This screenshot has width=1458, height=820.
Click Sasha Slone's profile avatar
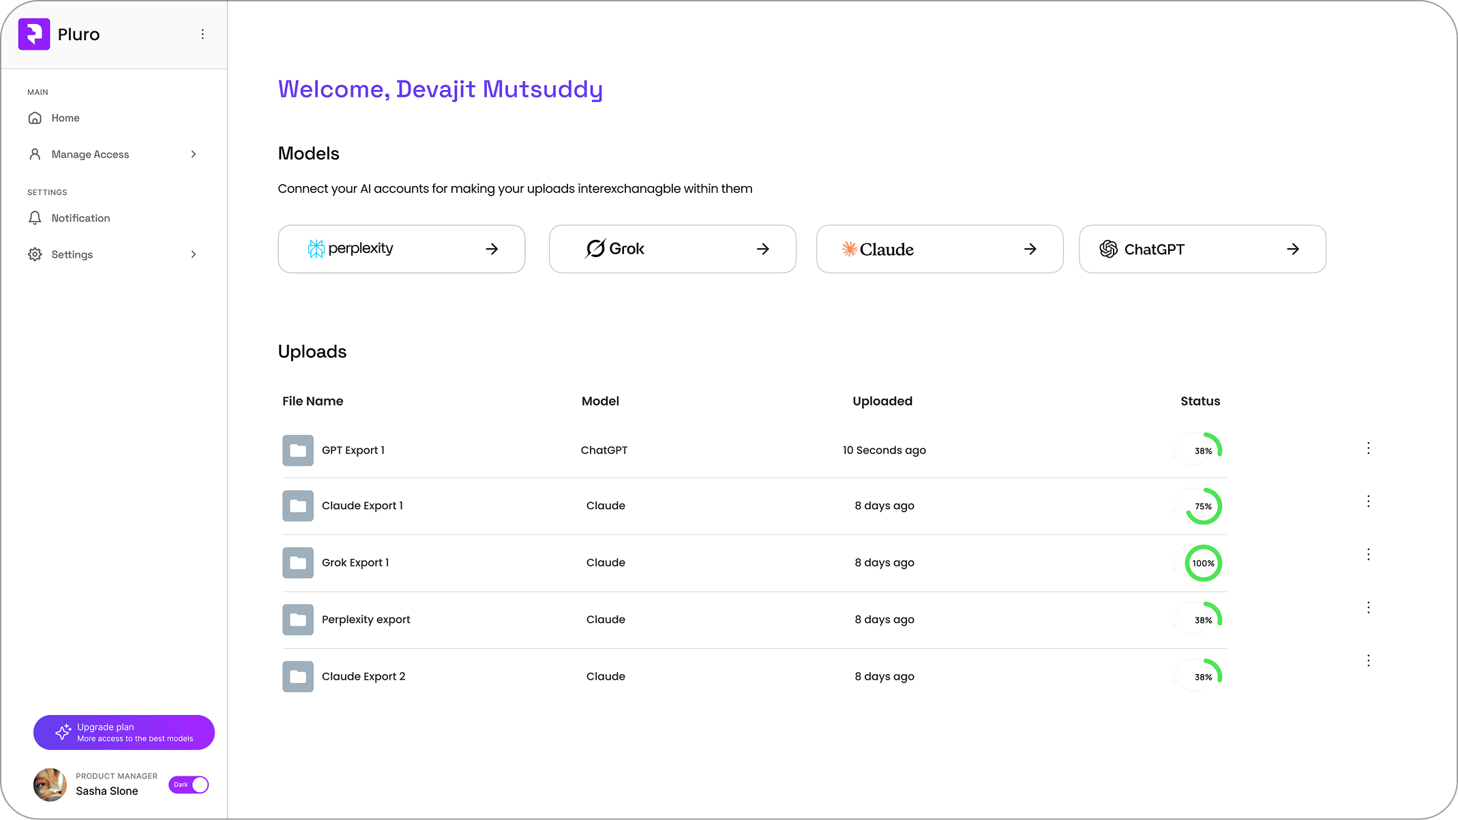49,785
